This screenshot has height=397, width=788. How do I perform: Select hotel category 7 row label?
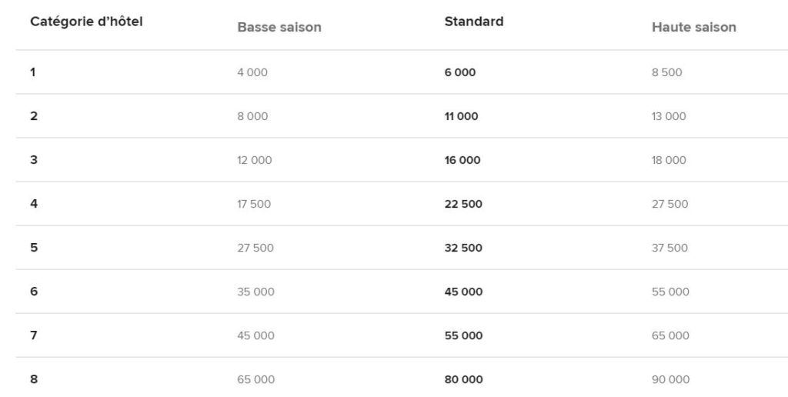pyautogui.click(x=33, y=335)
